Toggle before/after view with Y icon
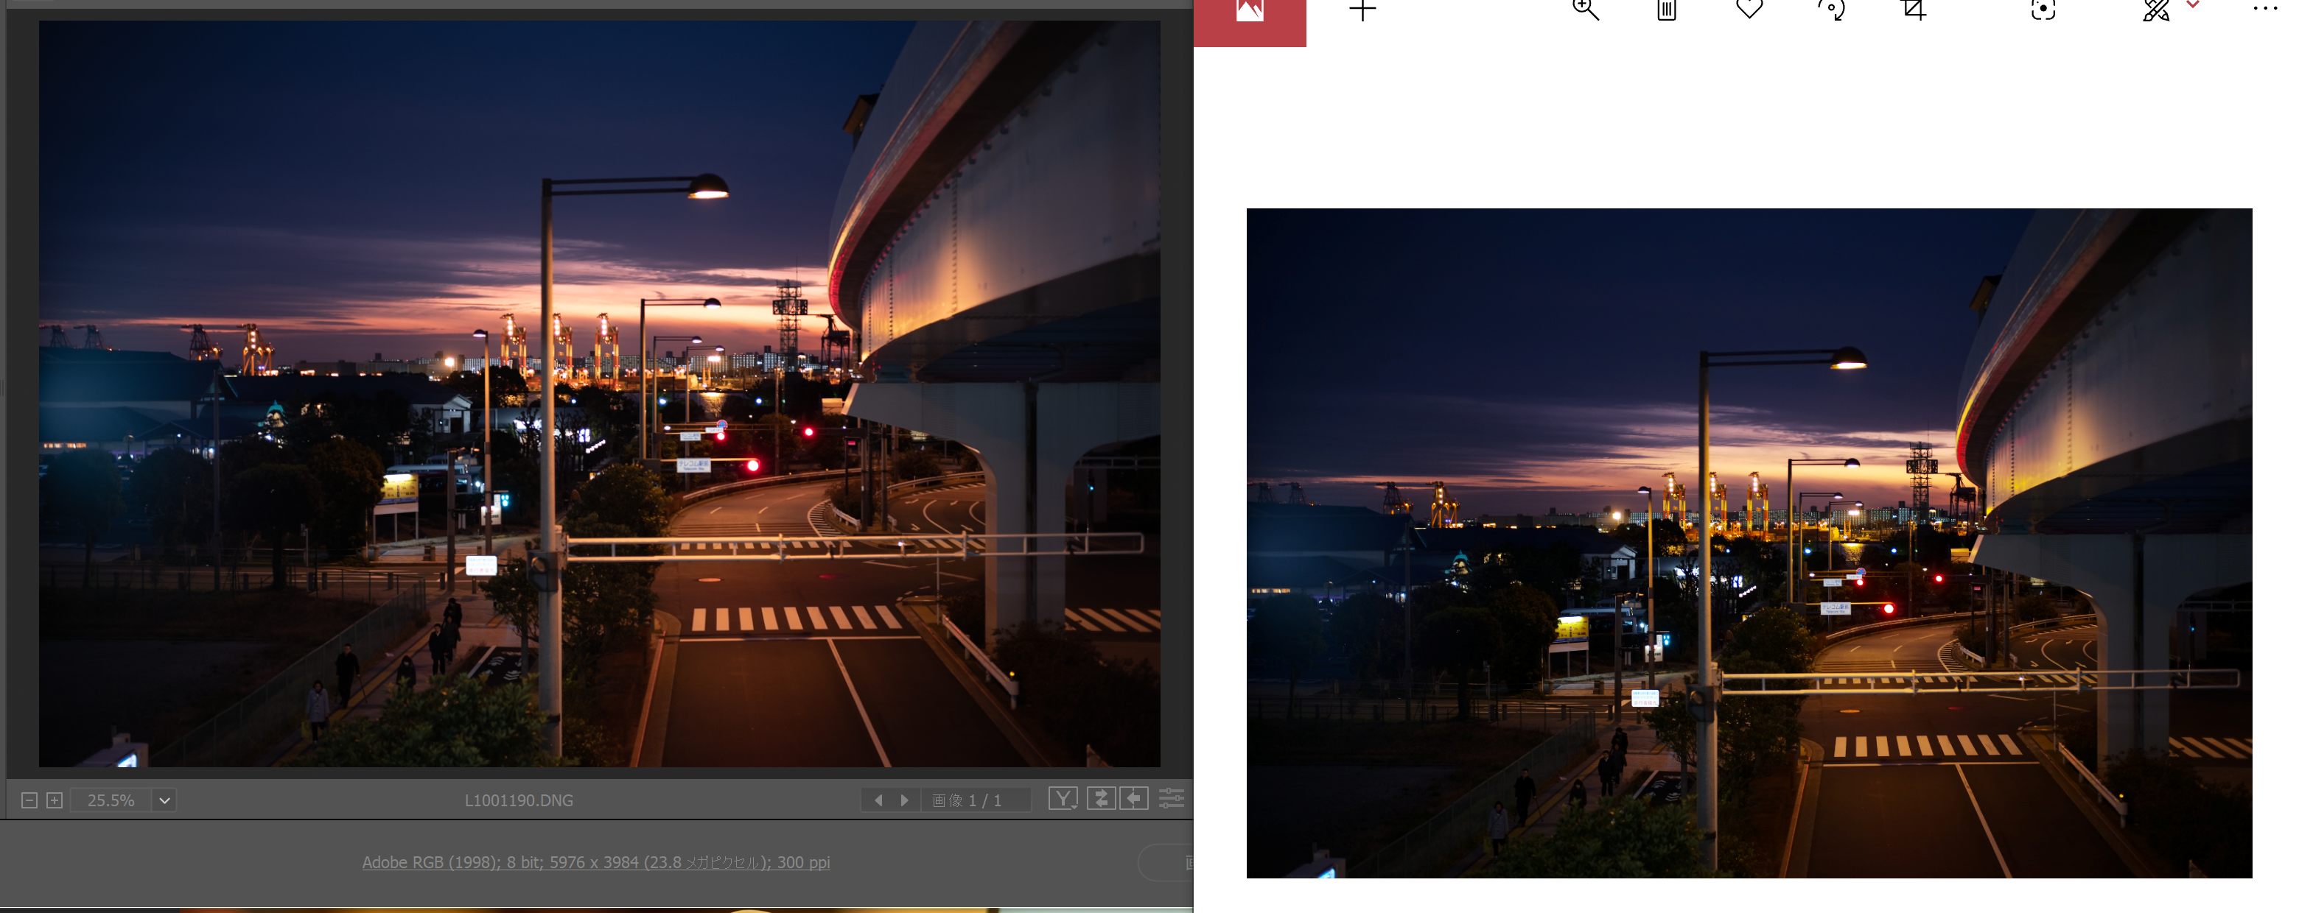The height and width of the screenshot is (913, 2299). pos(1063,798)
